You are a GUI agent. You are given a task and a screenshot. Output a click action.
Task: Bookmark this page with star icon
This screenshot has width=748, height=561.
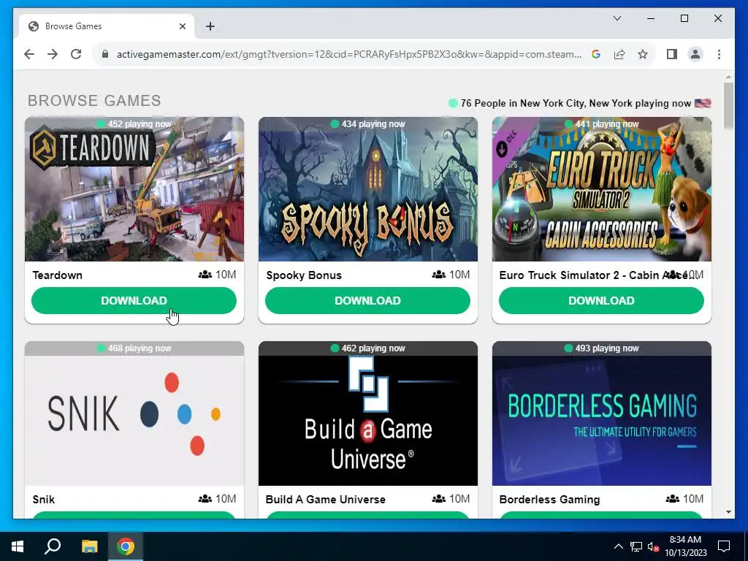tap(643, 54)
